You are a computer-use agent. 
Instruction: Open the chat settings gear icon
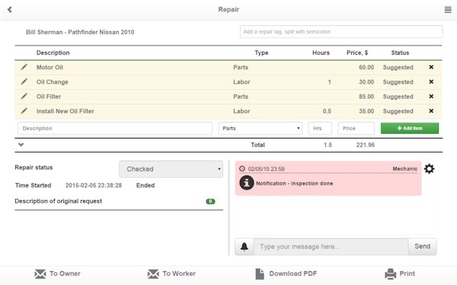click(430, 169)
